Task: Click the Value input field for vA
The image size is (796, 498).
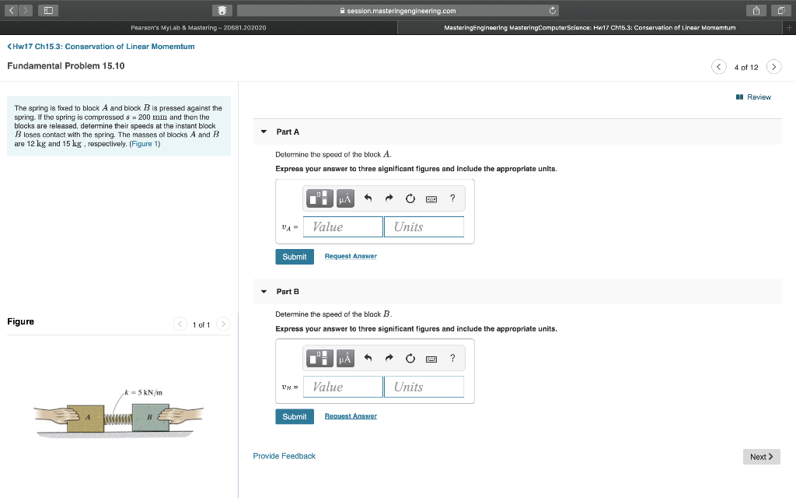Action: (342, 226)
